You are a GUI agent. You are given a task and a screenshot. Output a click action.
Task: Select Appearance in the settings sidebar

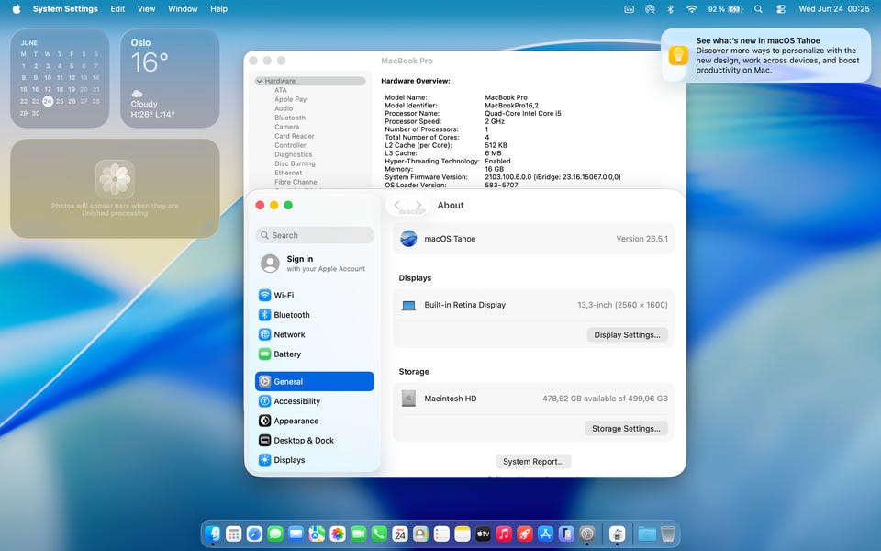[x=315, y=421]
